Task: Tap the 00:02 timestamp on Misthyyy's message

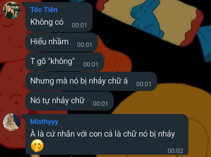Action: click(175, 151)
